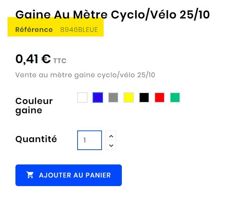Click into the Quantité number field
This screenshot has width=244, height=206.
(90, 140)
